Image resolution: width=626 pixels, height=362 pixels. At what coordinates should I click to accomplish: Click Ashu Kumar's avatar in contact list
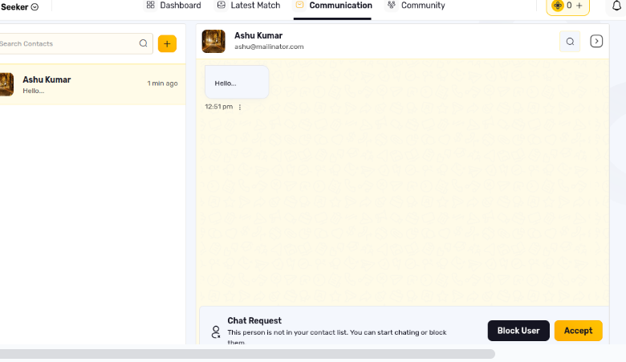[6, 84]
